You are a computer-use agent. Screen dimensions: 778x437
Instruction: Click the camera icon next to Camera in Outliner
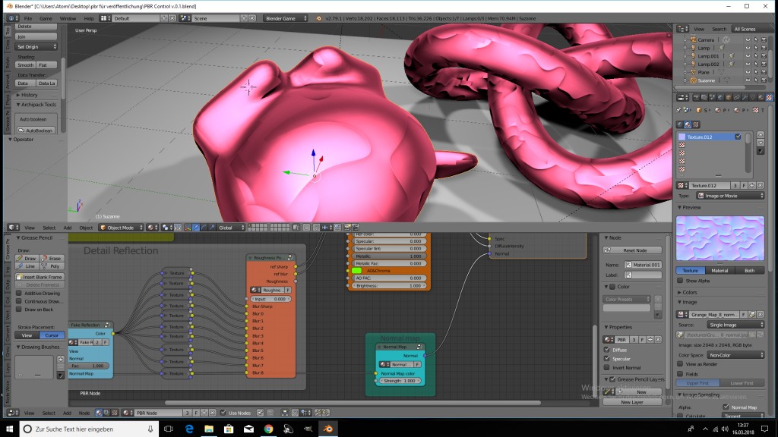[x=693, y=39]
